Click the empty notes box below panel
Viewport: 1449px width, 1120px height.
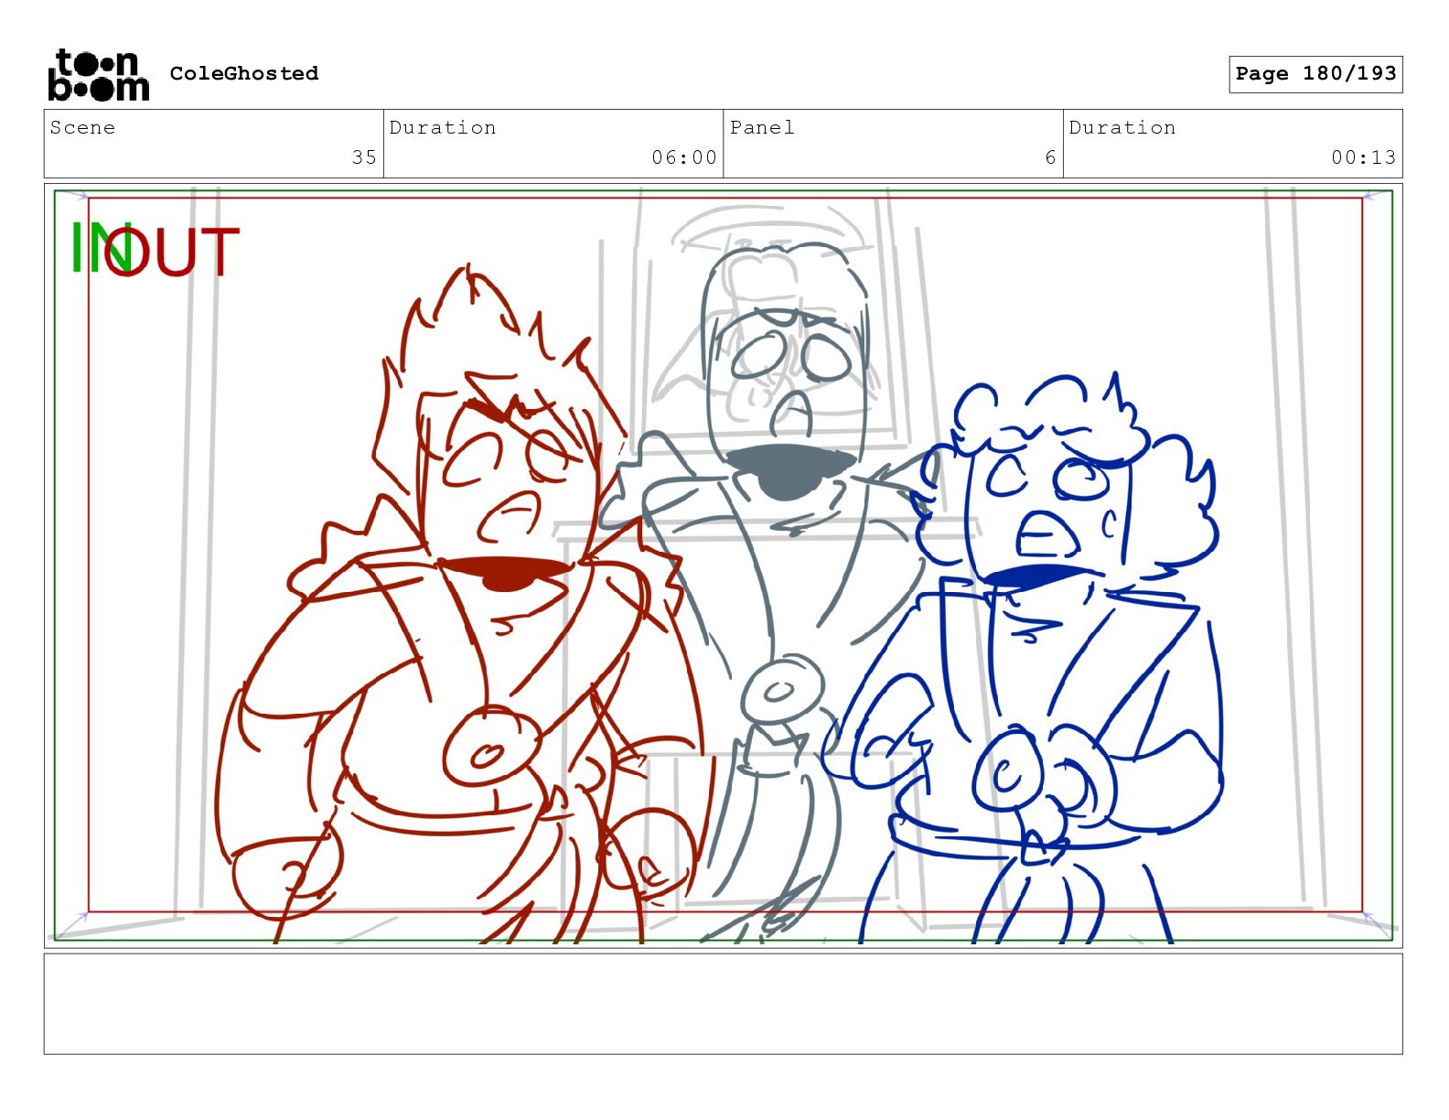[723, 1004]
